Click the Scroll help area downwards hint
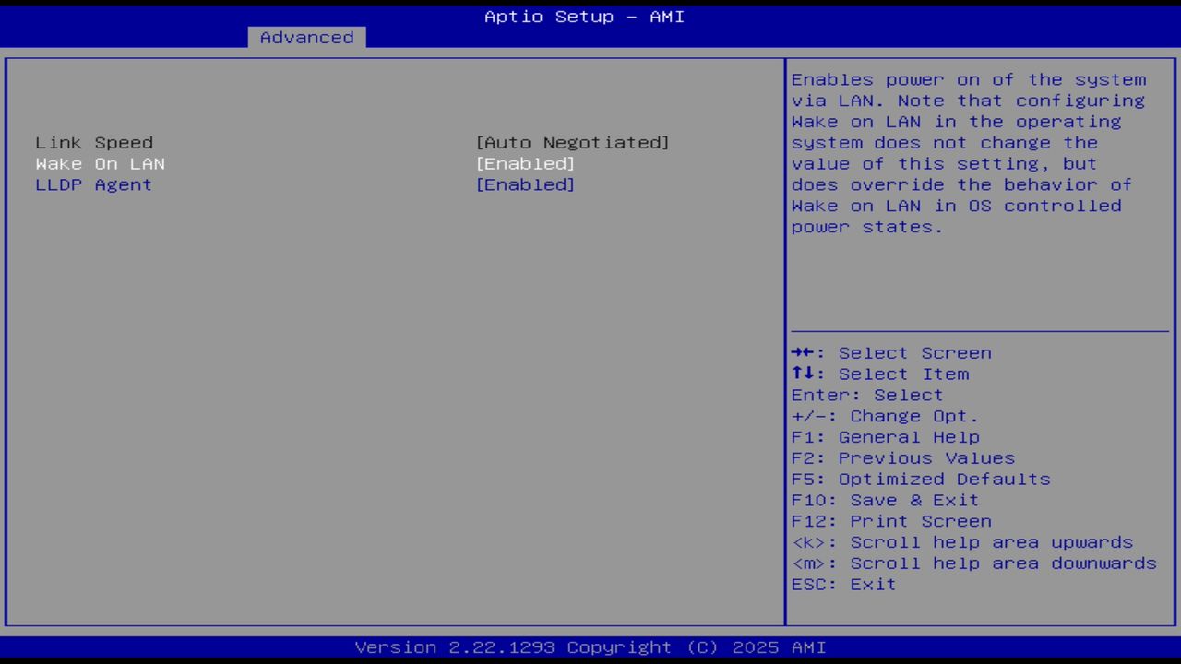Viewport: 1181px width, 664px height. point(973,563)
